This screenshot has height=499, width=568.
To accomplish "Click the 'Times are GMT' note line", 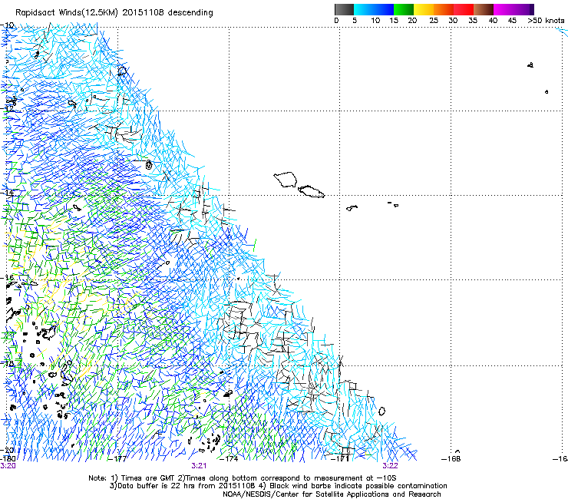I will 243,478.
